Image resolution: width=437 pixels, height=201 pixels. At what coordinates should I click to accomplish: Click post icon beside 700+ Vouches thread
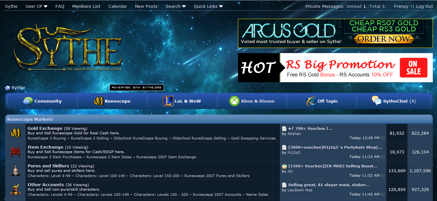pos(284,128)
